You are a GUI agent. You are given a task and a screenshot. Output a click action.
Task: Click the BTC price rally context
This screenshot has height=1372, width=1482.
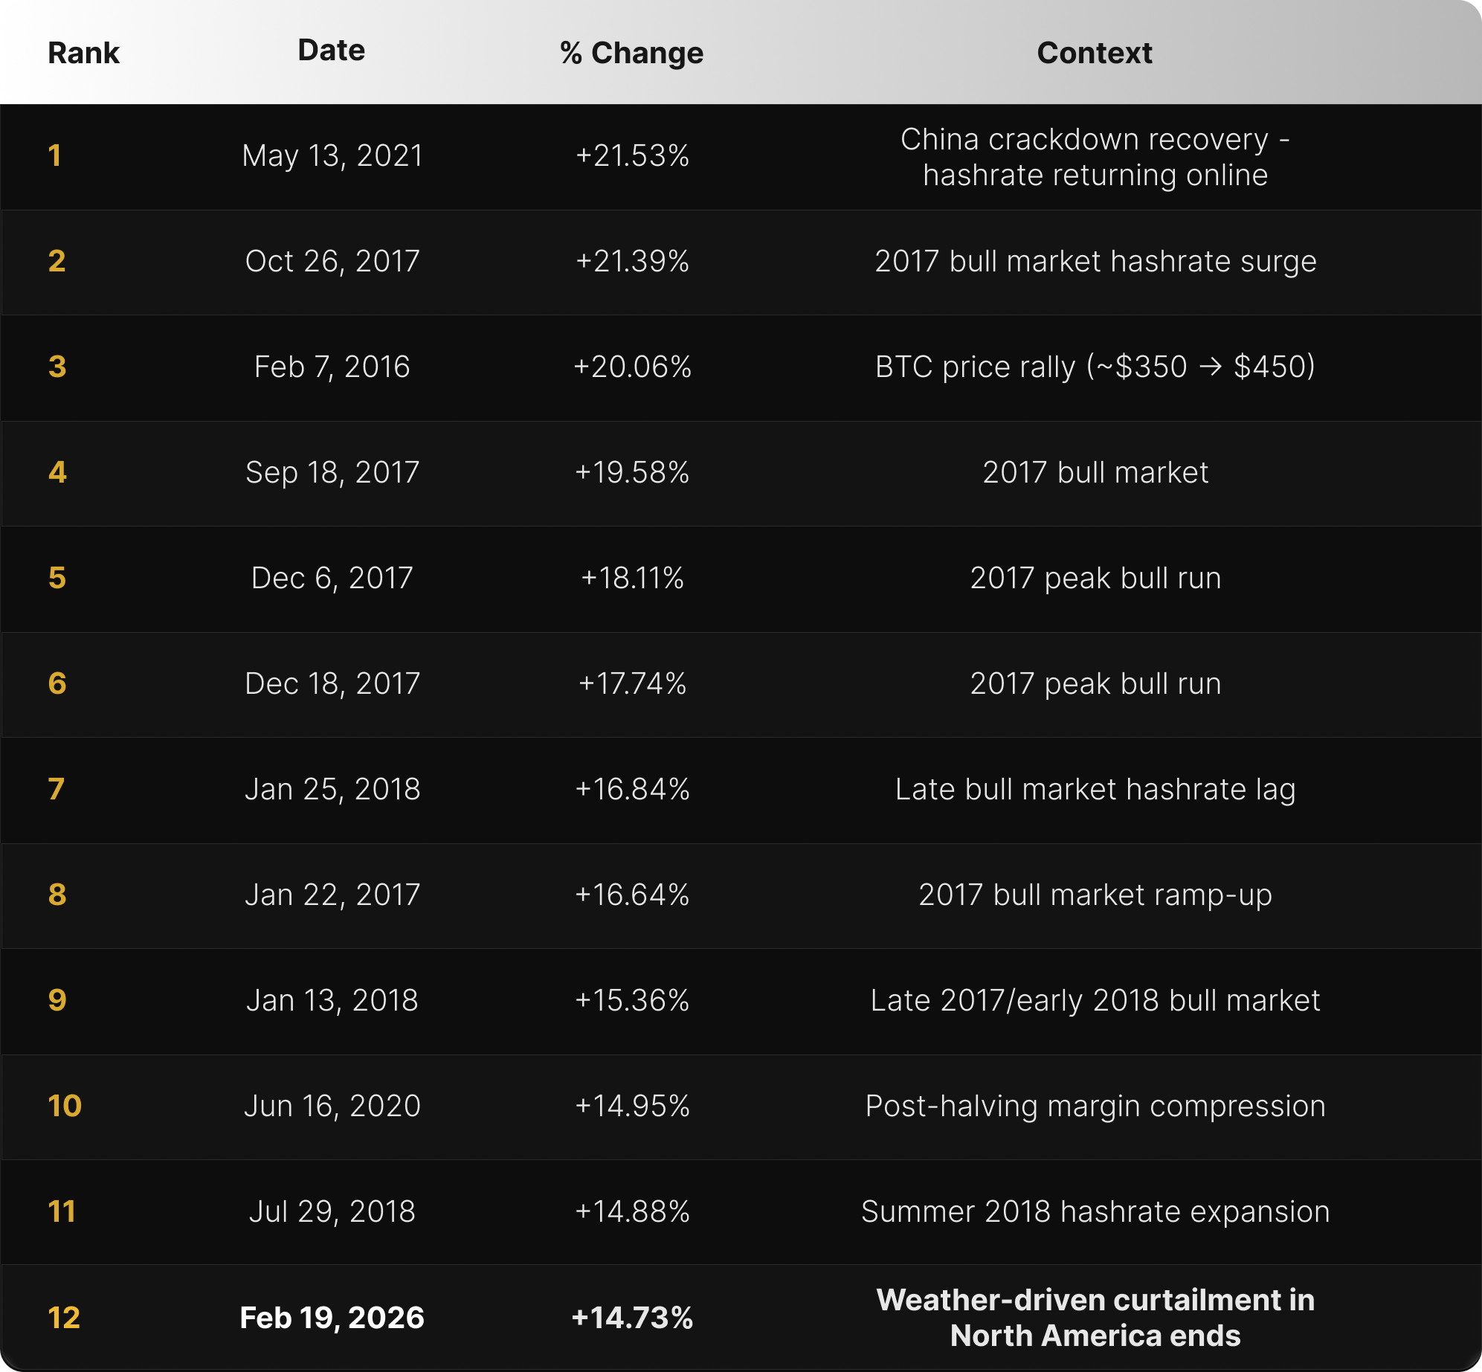(1095, 367)
